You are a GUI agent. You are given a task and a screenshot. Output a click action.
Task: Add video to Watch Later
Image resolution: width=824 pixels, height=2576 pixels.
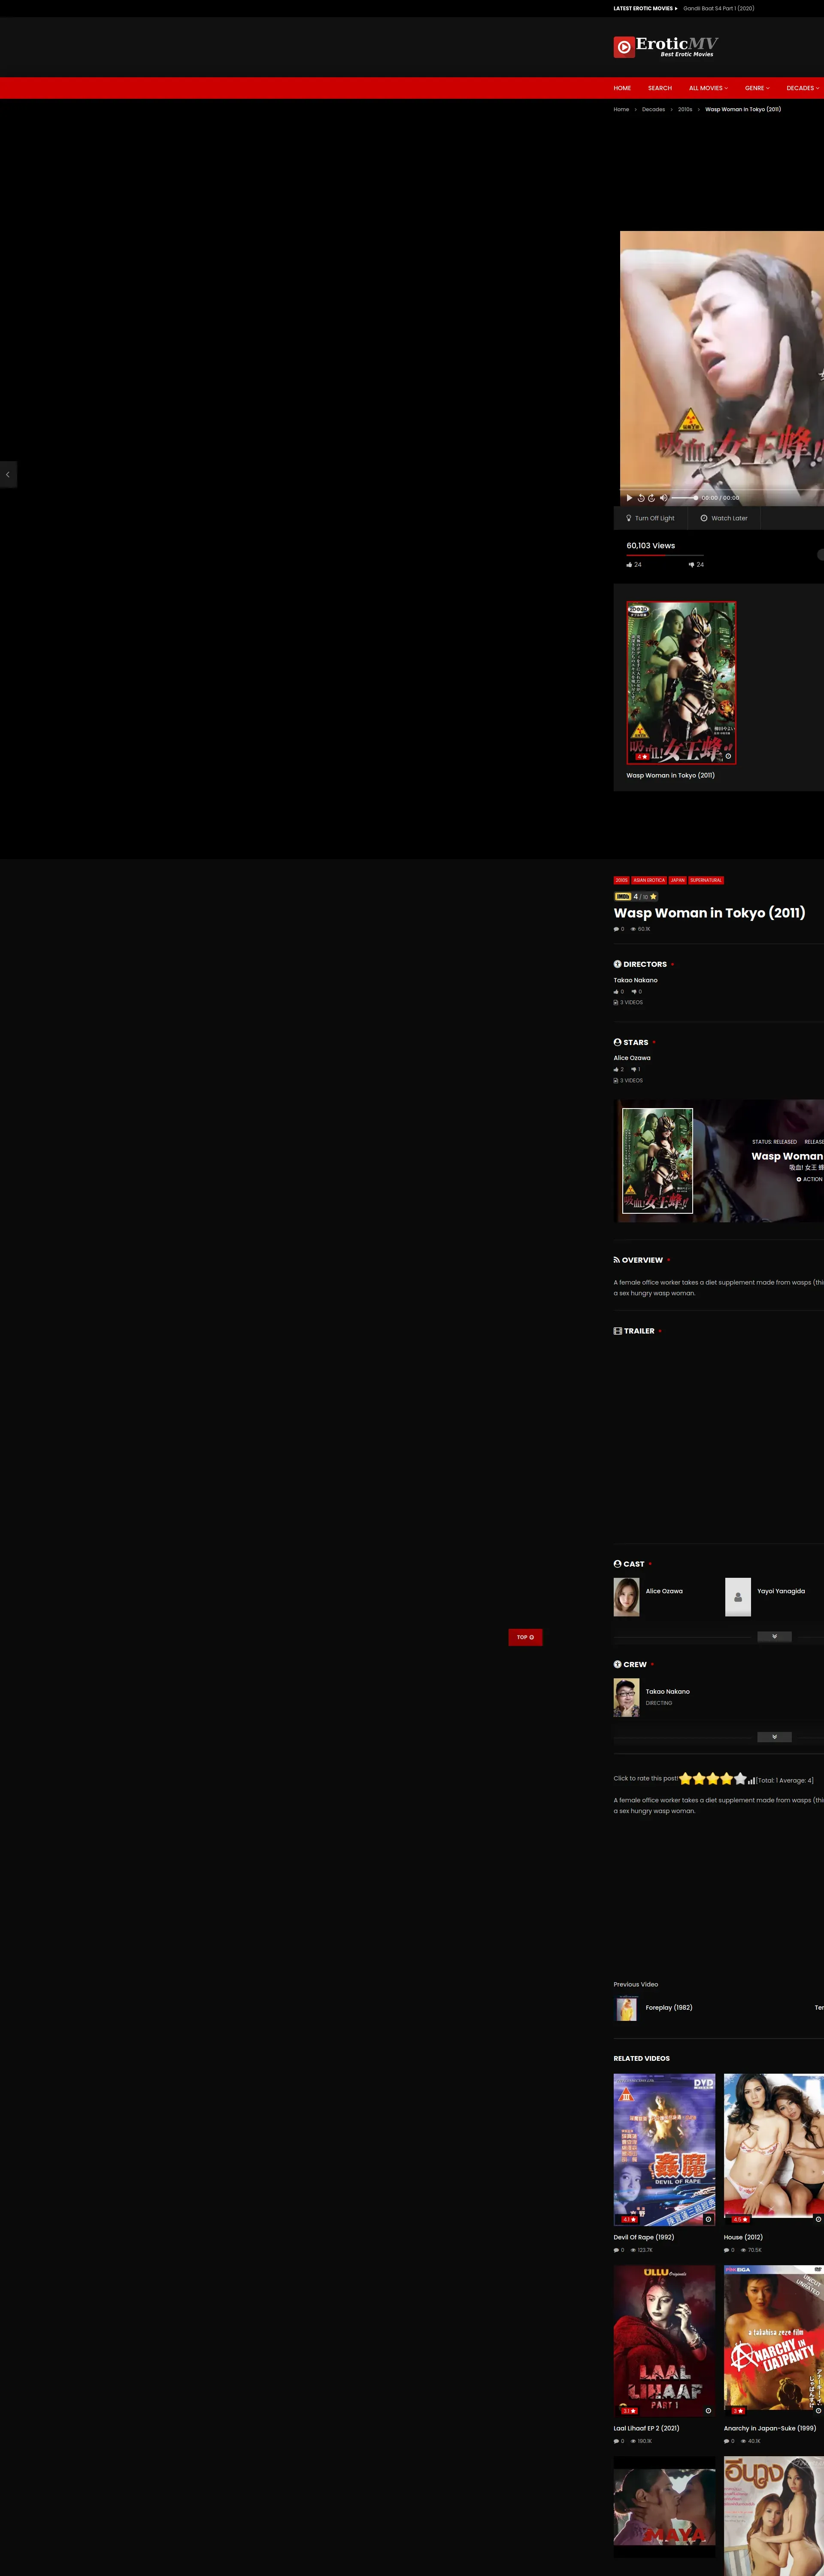pyautogui.click(x=724, y=518)
